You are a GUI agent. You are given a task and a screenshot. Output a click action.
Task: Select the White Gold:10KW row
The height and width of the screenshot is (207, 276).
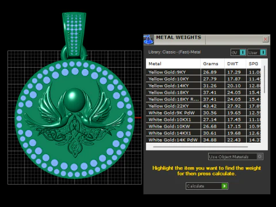204,126
